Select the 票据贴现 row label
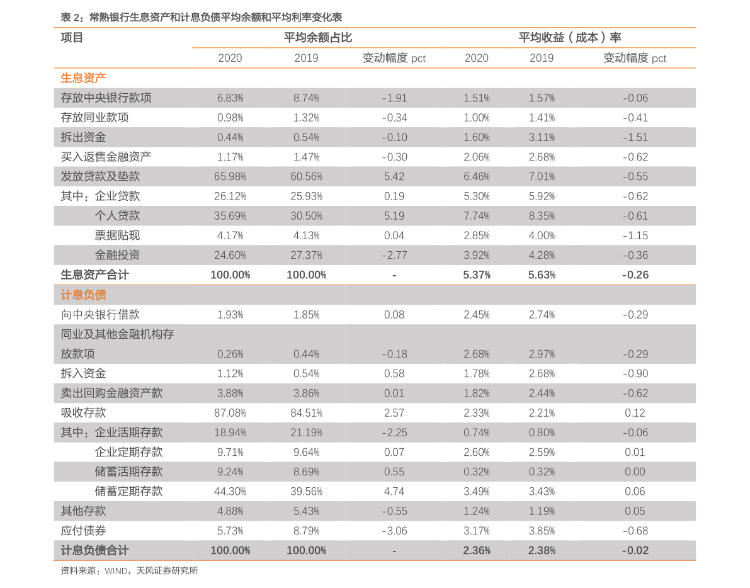 117,235
